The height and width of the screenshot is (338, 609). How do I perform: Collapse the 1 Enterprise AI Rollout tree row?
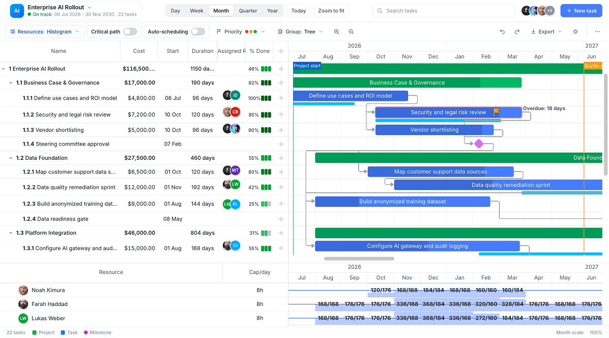[4, 69]
